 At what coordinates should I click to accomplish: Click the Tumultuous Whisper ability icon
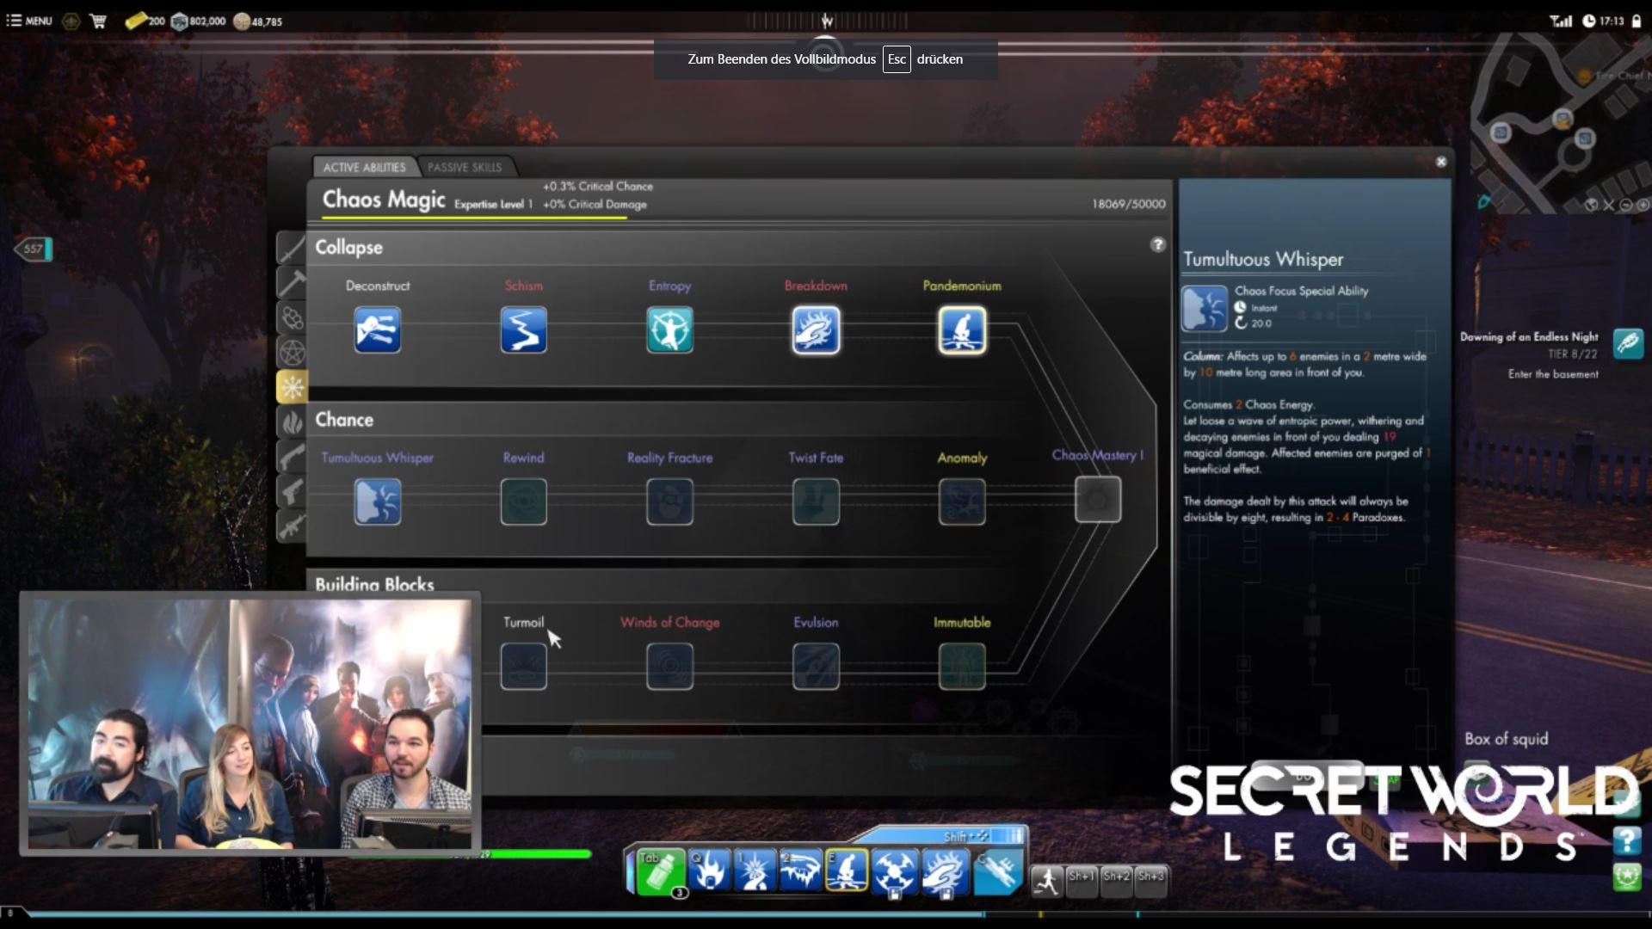coord(377,502)
